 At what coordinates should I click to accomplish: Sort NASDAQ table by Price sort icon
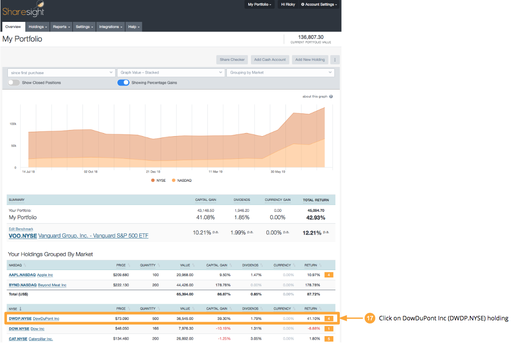tap(129, 265)
